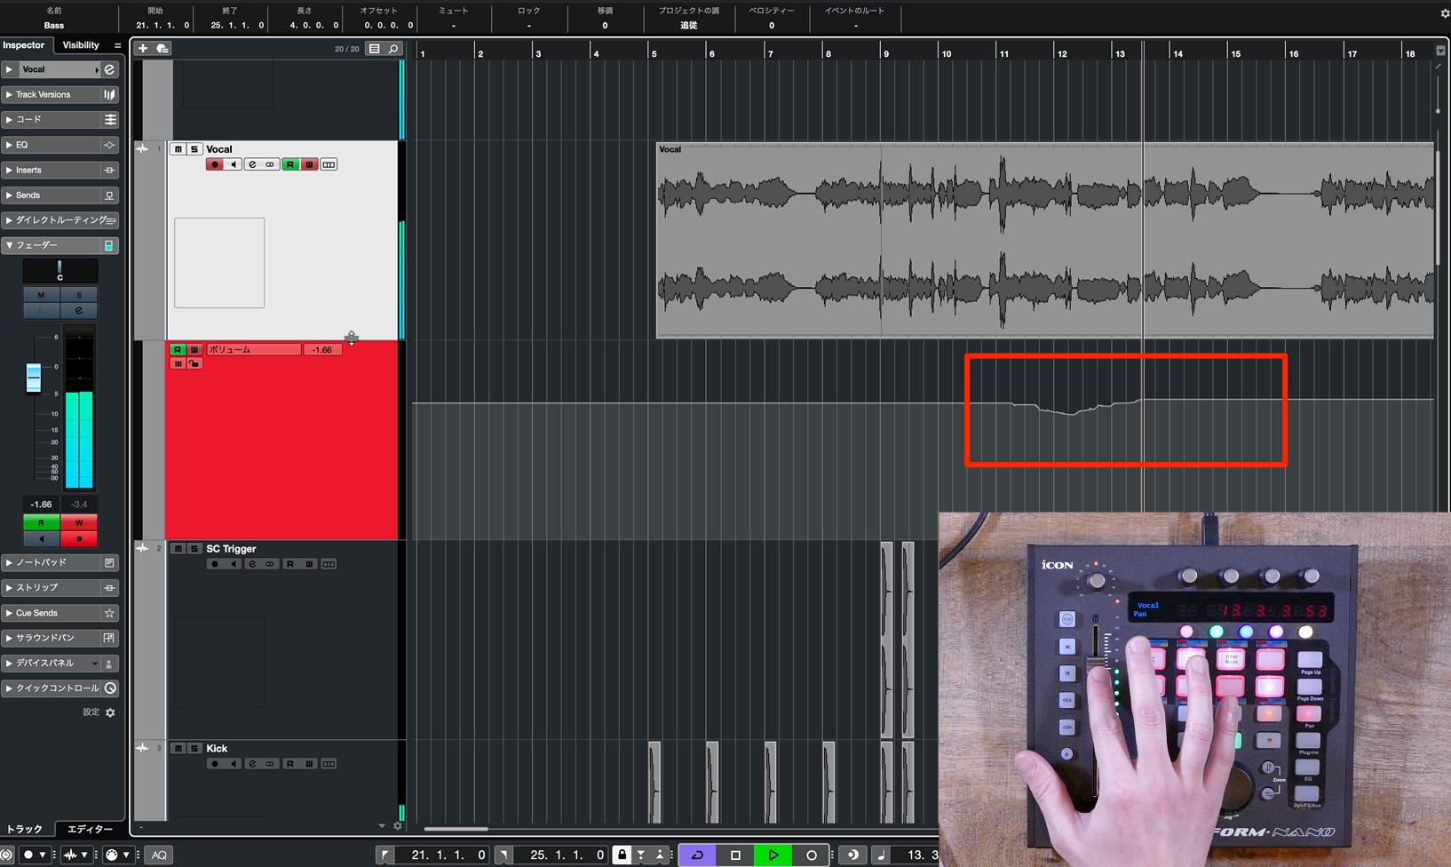Mute the Vocal track

178,149
